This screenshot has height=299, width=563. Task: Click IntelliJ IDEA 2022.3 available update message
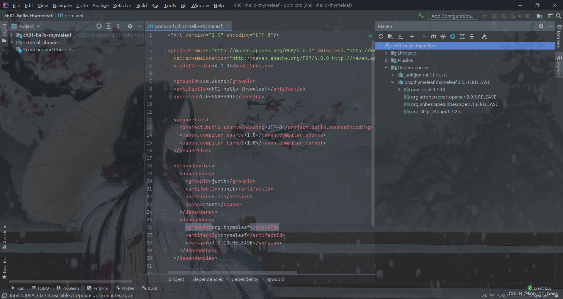click(71, 295)
